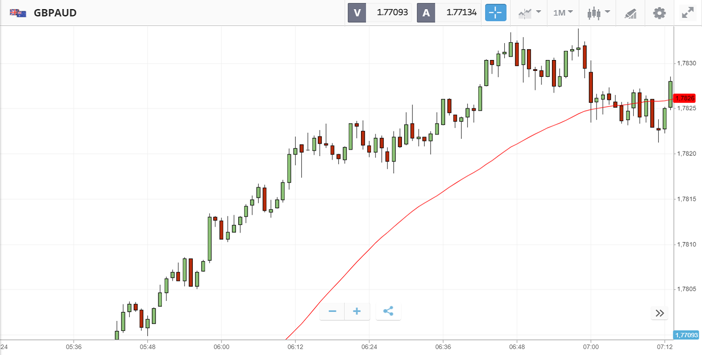Screen dimensions: 702x355
Task: Expand chart to fullscreen
Action: tap(687, 13)
